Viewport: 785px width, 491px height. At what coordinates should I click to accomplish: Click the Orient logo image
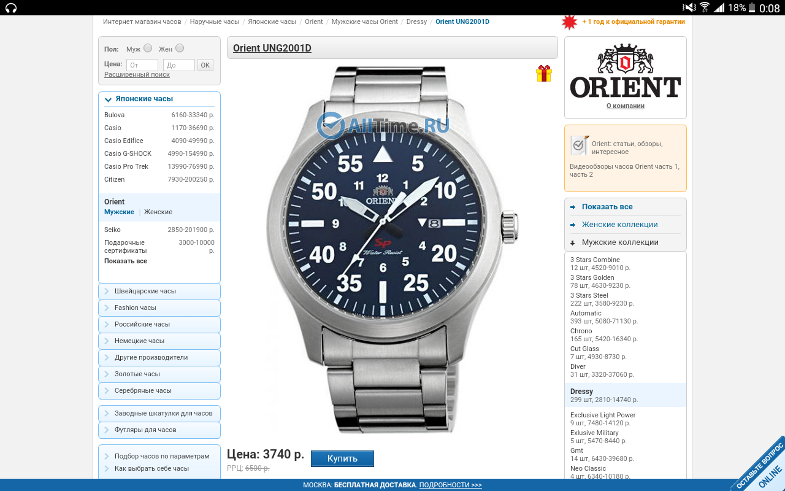(x=625, y=71)
